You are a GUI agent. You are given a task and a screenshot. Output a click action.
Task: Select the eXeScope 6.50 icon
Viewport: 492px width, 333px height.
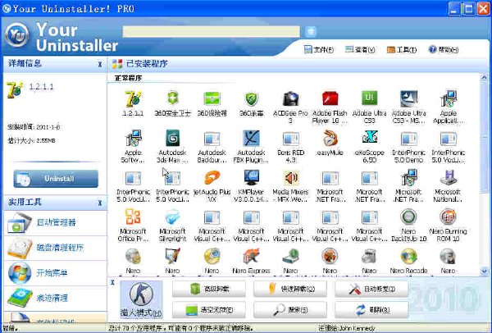[369, 138]
